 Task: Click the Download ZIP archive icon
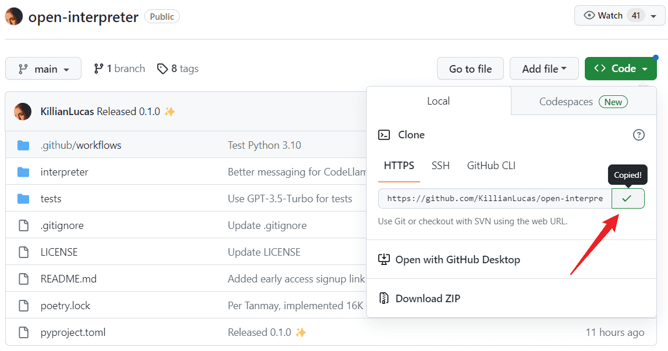pos(383,298)
